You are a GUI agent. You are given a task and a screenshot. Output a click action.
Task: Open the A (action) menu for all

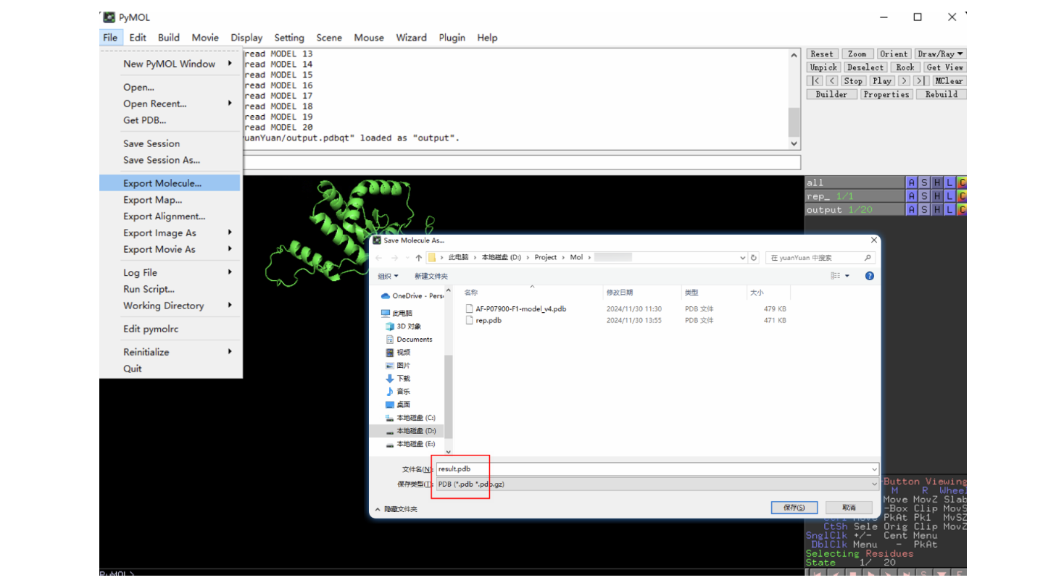pyautogui.click(x=912, y=182)
